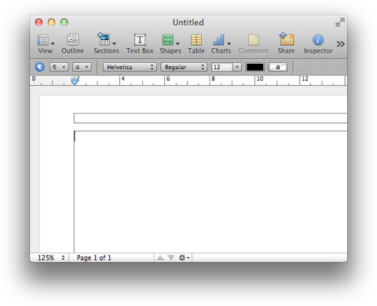The width and height of the screenshot is (377, 306).
Task: Open the View toolbar menu
Action: pos(46,44)
